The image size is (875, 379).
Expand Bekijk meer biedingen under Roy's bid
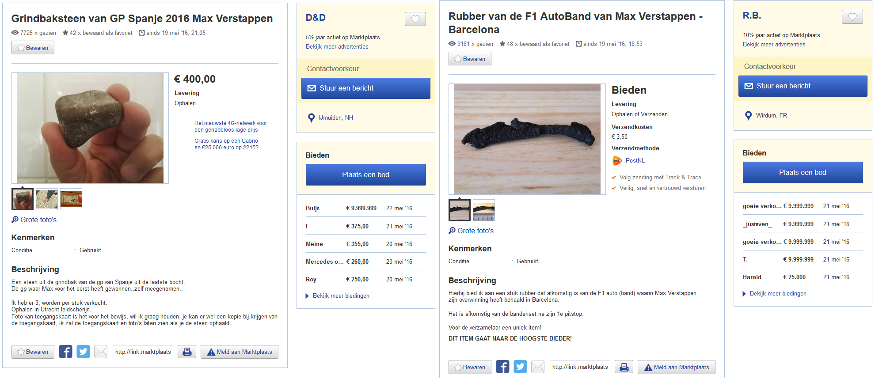341,296
